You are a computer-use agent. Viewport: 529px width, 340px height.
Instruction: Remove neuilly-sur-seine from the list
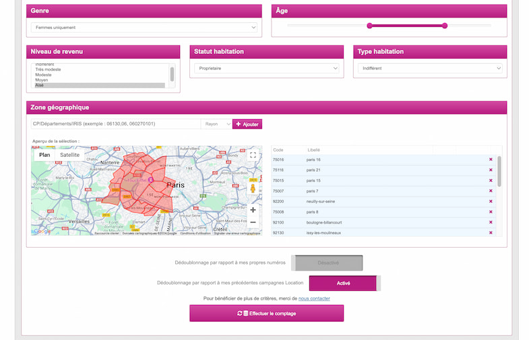tap(491, 201)
